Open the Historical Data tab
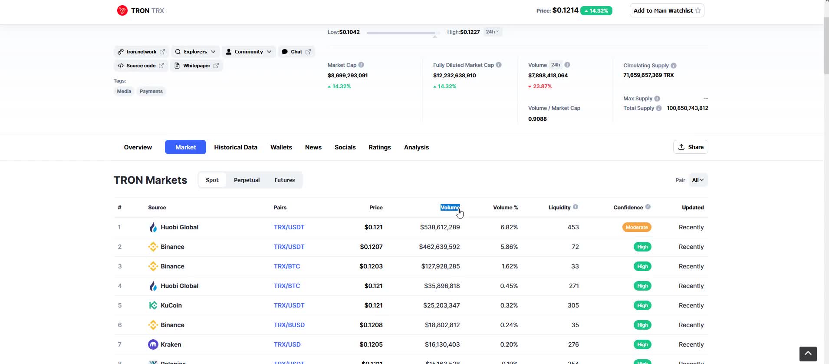 236,147
